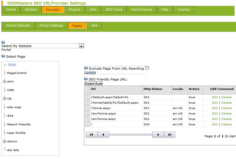Click the Update link

pos(90,72)
